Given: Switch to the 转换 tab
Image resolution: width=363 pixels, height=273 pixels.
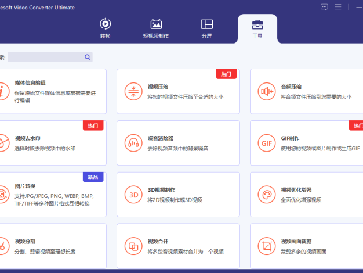Looking at the screenshot, I should coord(105,28).
